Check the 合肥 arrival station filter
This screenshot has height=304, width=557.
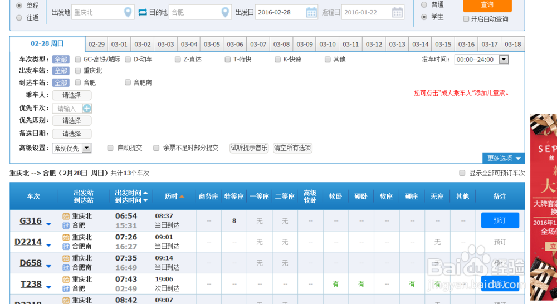78,82
